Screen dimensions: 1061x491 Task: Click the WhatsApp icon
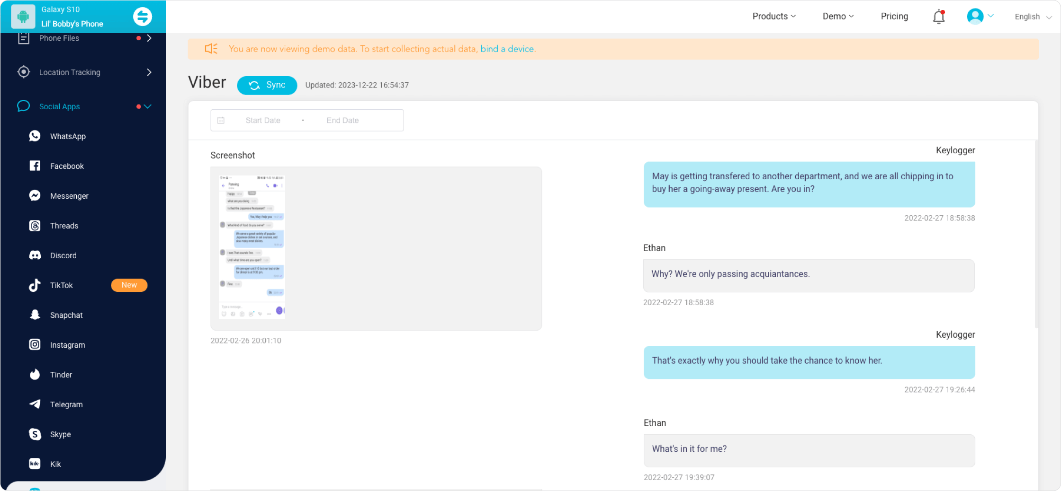coord(35,136)
